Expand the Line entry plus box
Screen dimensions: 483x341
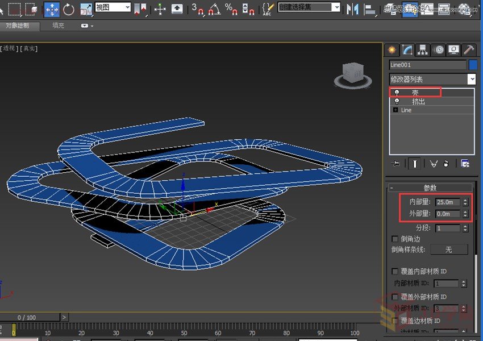tap(395, 110)
